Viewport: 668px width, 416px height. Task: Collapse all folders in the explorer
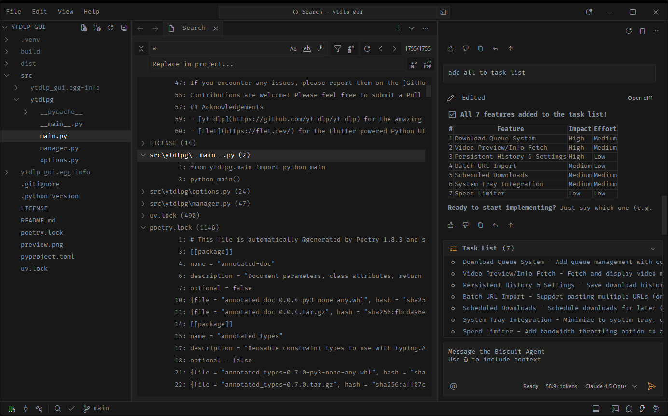pos(124,28)
